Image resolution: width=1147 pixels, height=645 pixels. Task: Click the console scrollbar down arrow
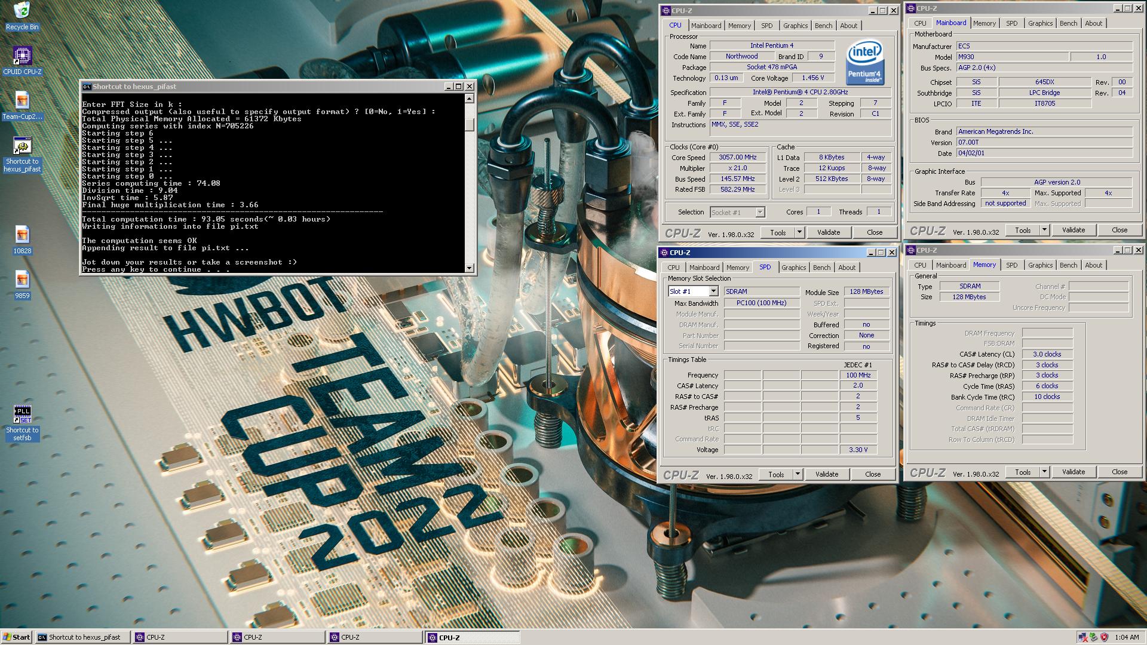point(470,268)
